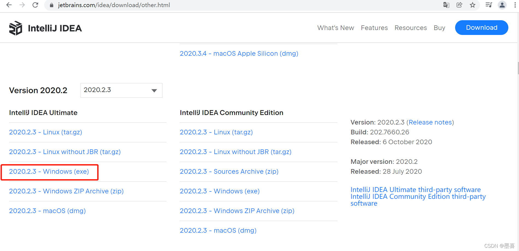Click the Released: 28 July 2020 text
The height and width of the screenshot is (251, 519).
click(x=386, y=172)
